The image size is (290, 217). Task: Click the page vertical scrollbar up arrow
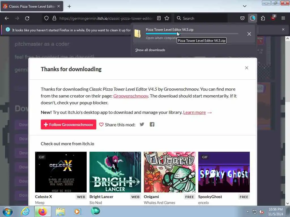pyautogui.click(x=287, y=38)
